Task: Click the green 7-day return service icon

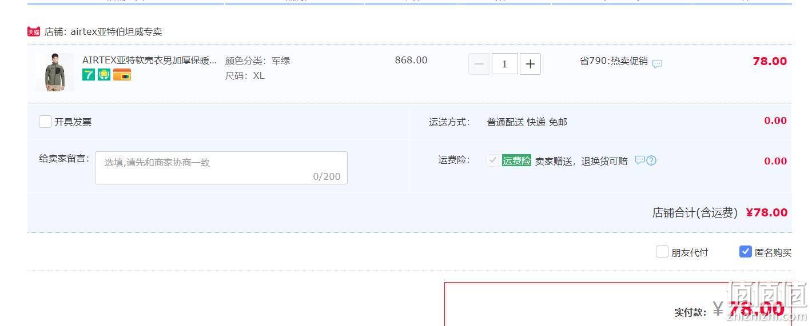Action: (x=89, y=75)
